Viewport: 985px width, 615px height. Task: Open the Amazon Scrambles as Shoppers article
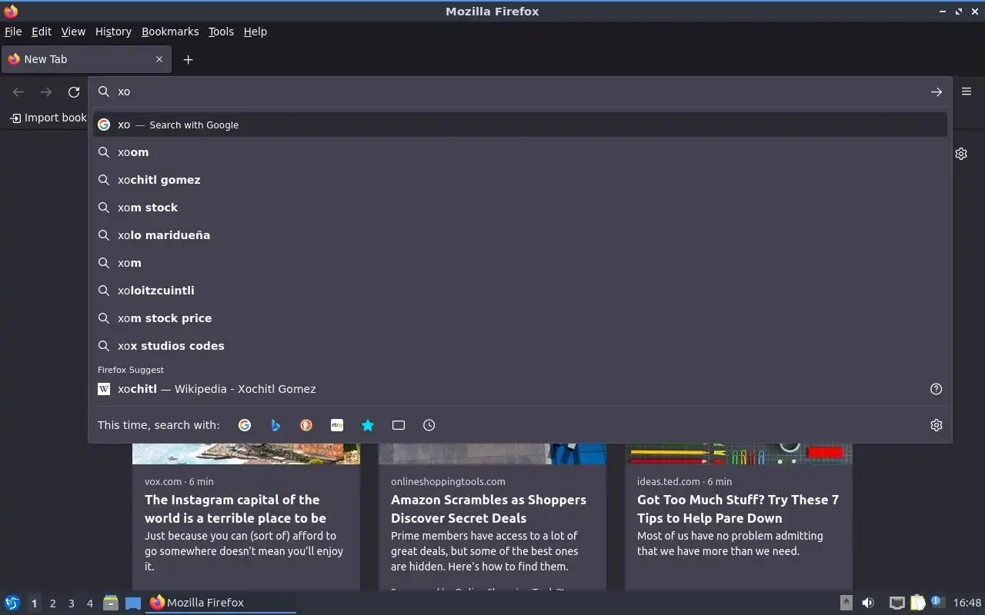click(488, 509)
